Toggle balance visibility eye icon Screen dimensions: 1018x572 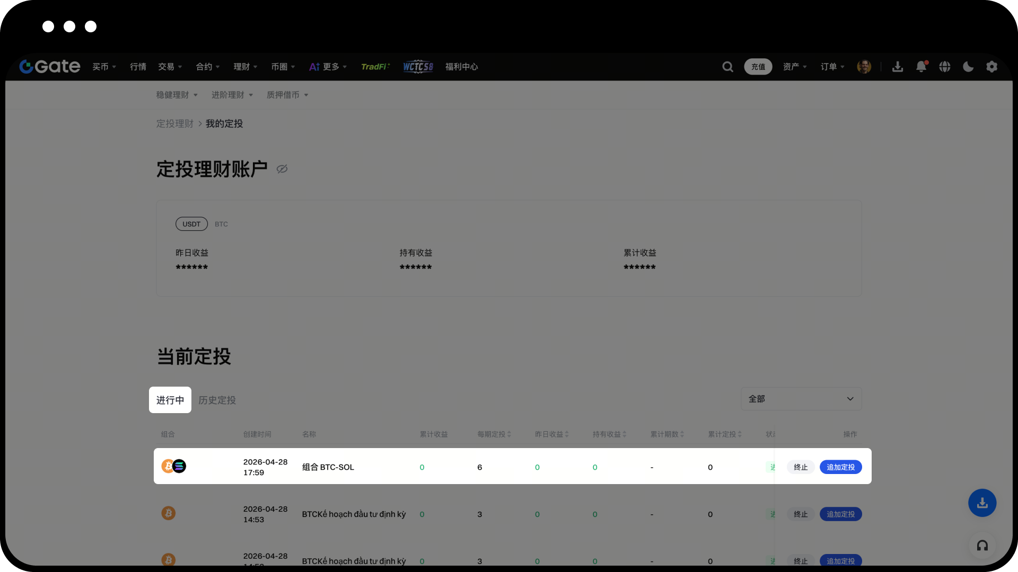[282, 169]
